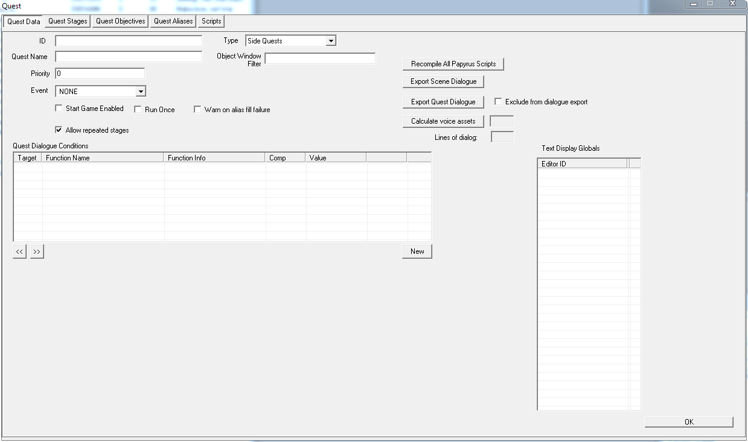This screenshot has height=442, width=748.
Task: Click New to add a dialogue condition
Action: pyautogui.click(x=417, y=251)
